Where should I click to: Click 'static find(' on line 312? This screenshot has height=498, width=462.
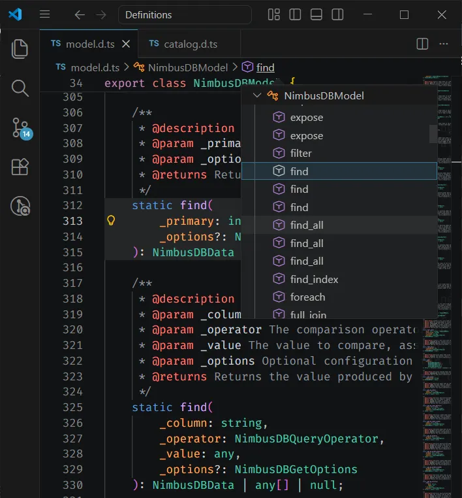(x=172, y=205)
